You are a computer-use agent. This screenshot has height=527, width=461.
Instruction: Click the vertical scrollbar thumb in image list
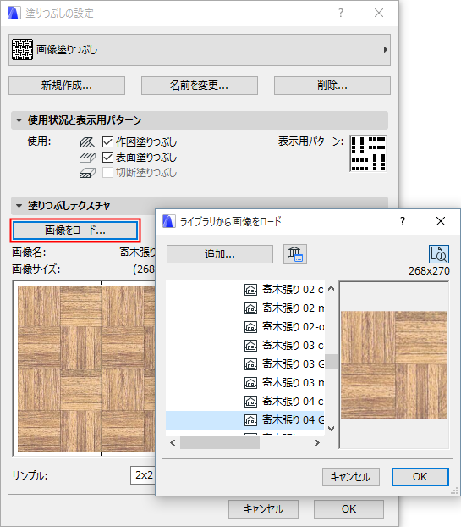(331, 361)
